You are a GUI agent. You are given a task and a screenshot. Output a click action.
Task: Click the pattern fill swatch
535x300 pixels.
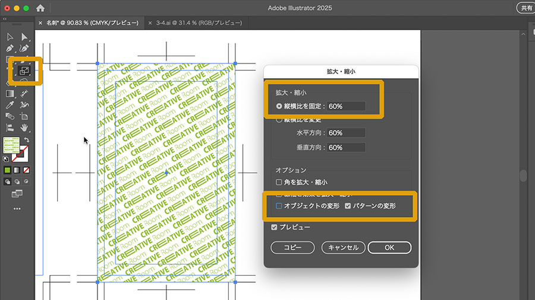coord(11,145)
